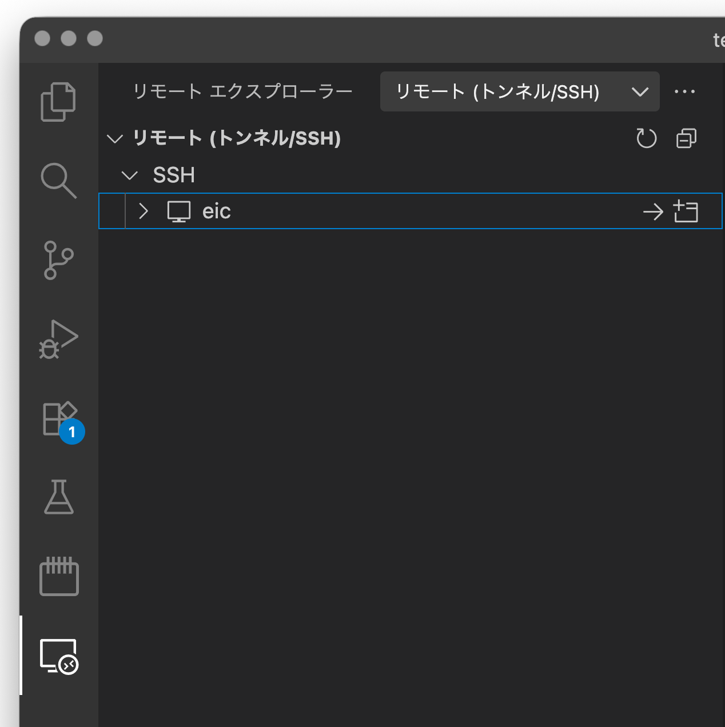Image resolution: width=725 pixels, height=727 pixels.
Task: Refresh the remote list
Action: pos(646,138)
